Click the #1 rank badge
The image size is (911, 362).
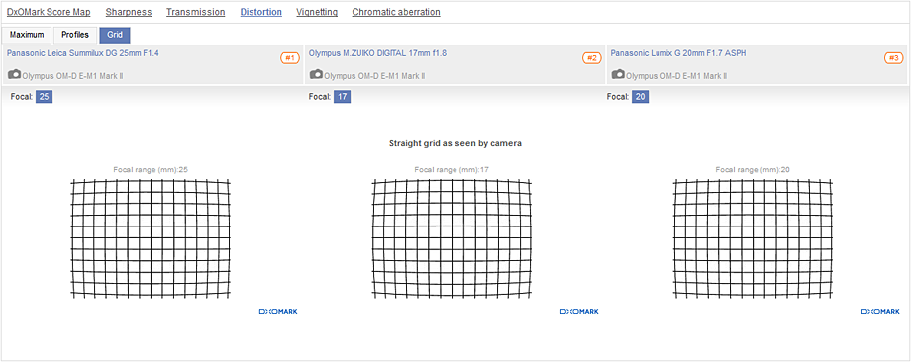(x=290, y=58)
